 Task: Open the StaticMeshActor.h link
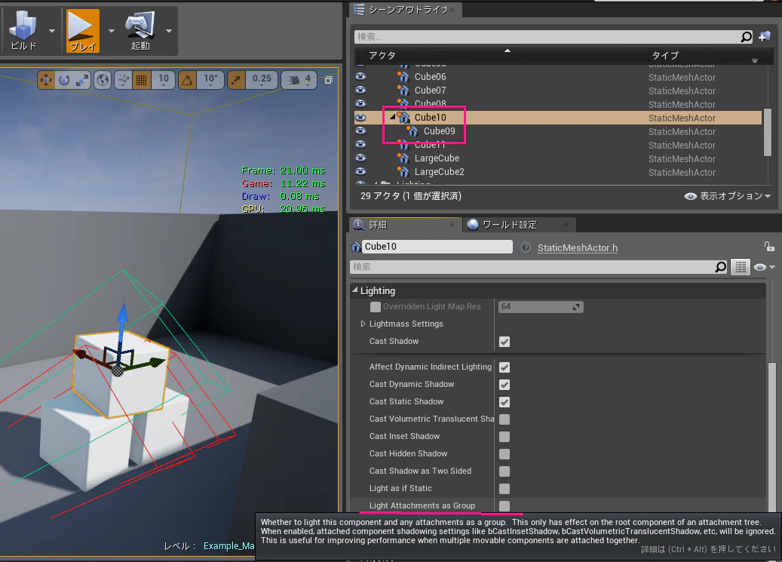pyautogui.click(x=578, y=247)
